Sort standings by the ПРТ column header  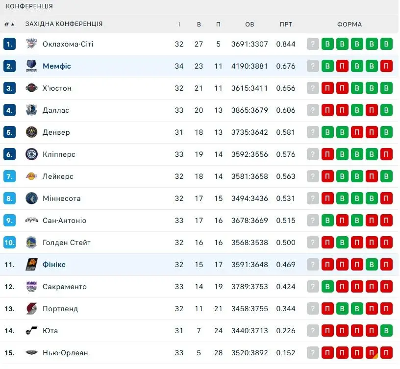point(286,24)
